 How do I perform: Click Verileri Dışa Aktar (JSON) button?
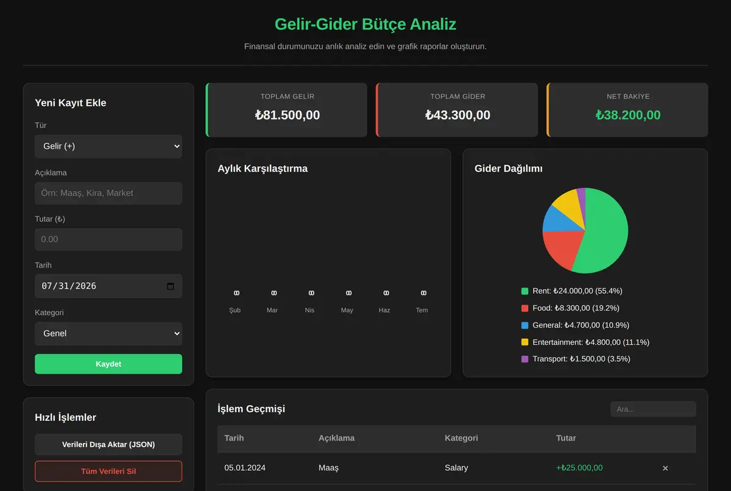(108, 444)
